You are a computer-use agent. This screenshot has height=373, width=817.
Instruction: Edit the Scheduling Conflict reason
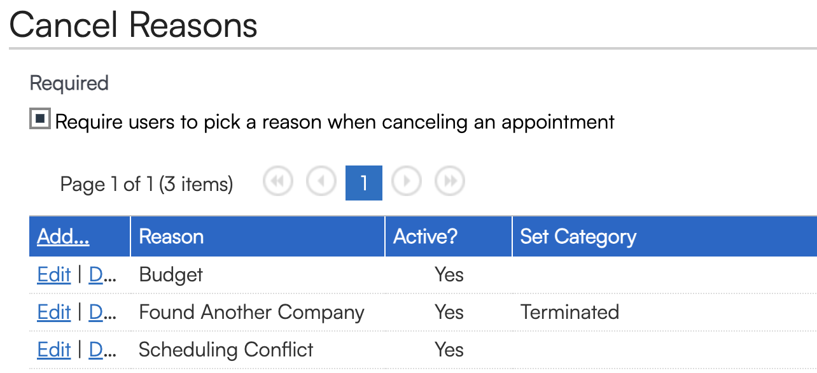[53, 350]
